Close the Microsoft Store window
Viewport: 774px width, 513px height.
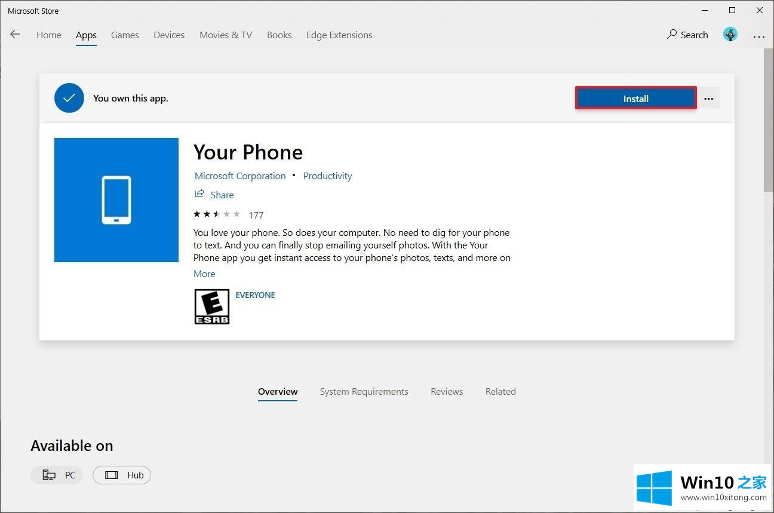(760, 10)
